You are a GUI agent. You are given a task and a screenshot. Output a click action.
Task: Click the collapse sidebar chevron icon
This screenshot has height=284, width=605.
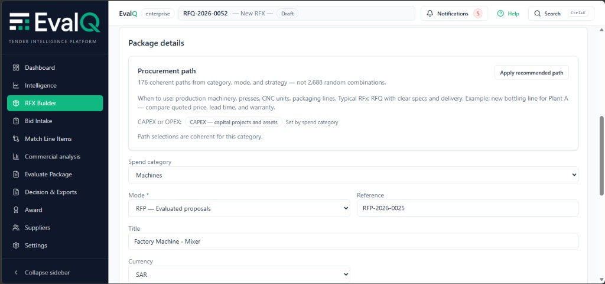[16, 272]
